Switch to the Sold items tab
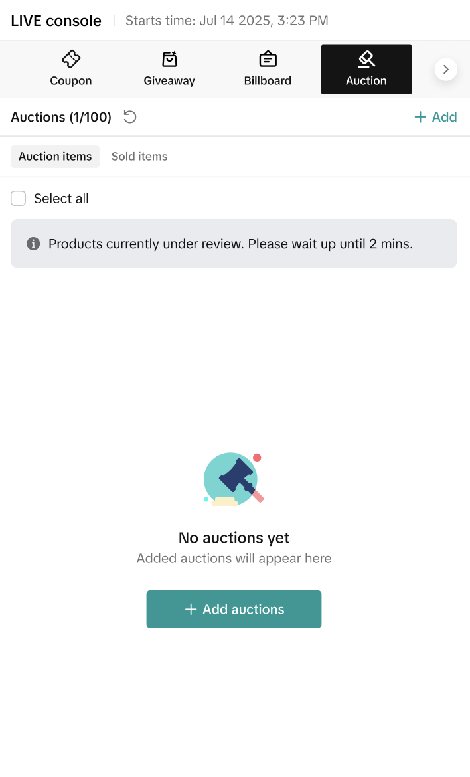The width and height of the screenshot is (470, 777). click(x=139, y=157)
